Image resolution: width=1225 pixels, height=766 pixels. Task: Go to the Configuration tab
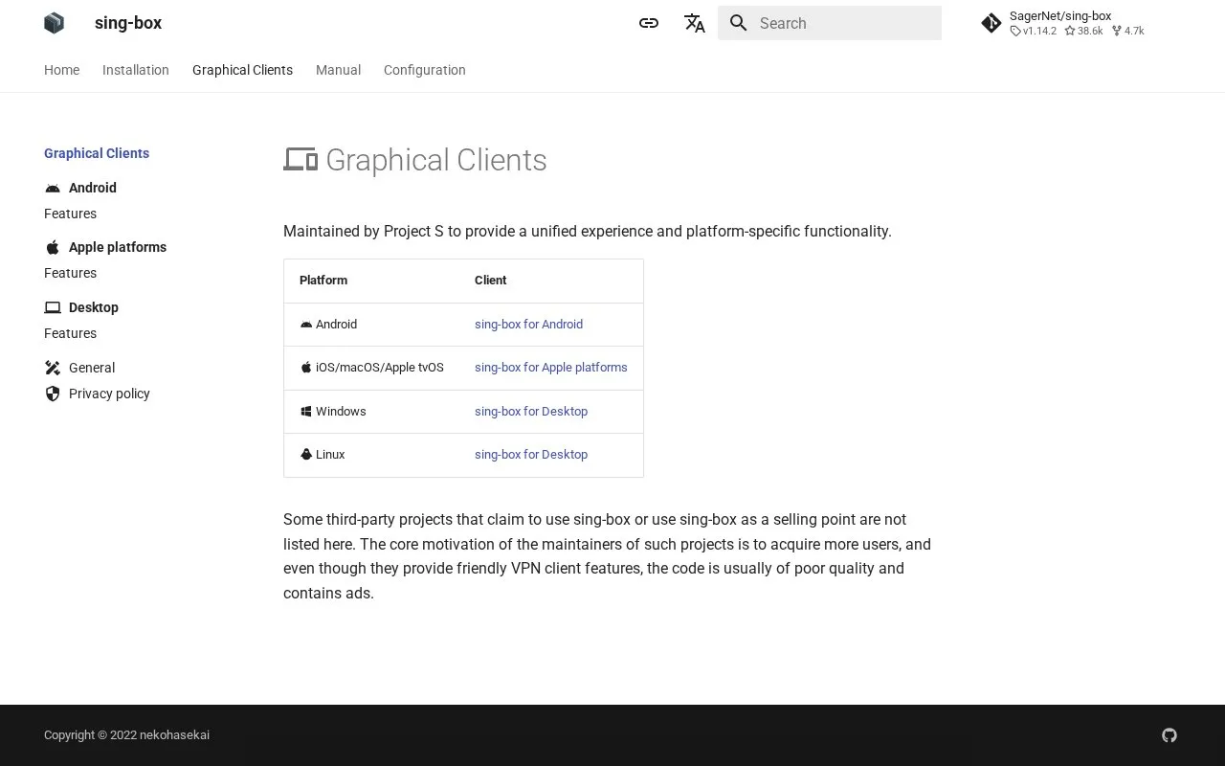(425, 70)
